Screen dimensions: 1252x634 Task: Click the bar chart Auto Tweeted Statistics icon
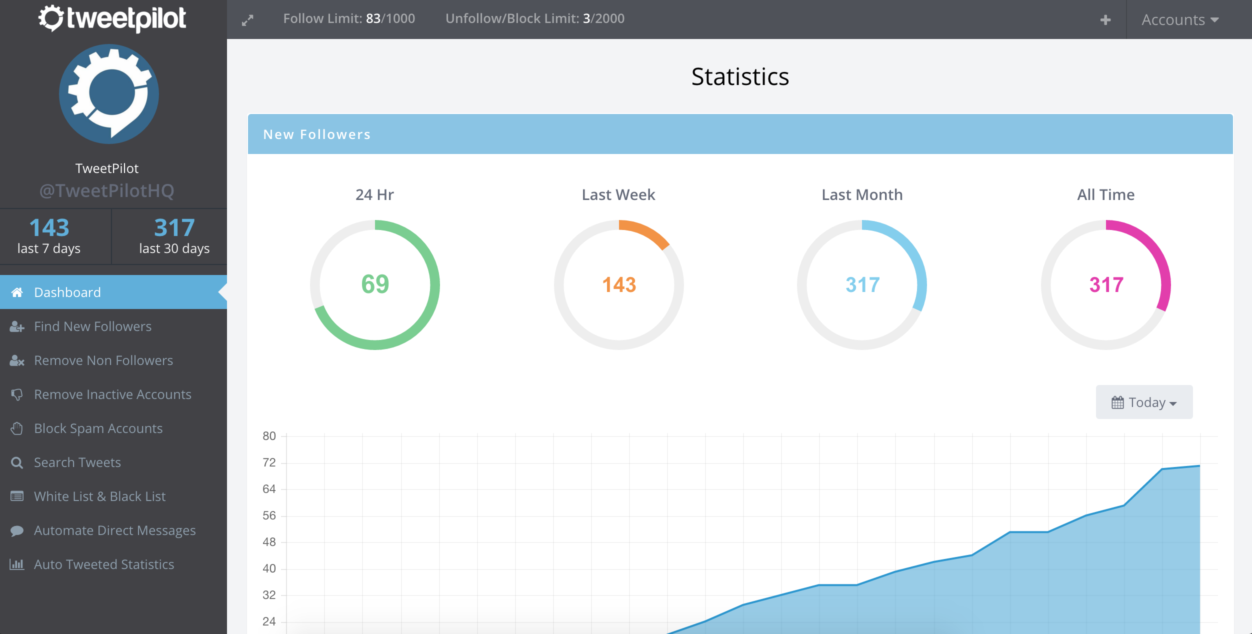tap(17, 564)
